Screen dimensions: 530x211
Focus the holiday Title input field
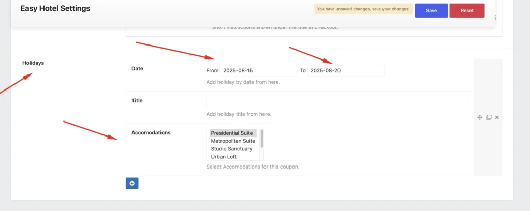click(337, 102)
